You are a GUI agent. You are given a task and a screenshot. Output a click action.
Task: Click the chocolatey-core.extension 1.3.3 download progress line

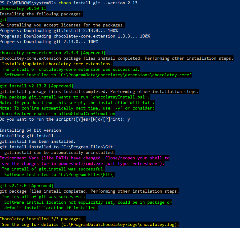75,36
